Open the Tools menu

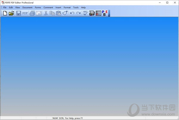pos(76,7)
